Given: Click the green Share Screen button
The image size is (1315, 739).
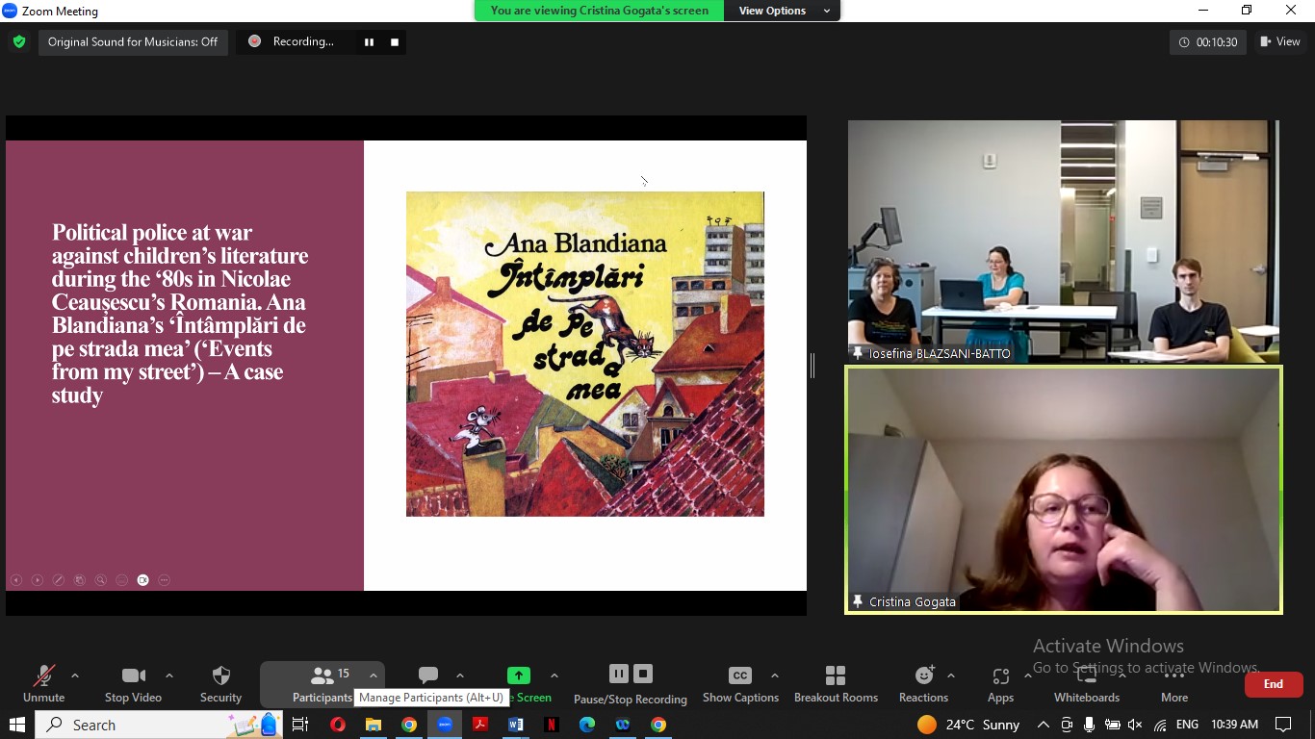Looking at the screenshot, I should coord(519,675).
